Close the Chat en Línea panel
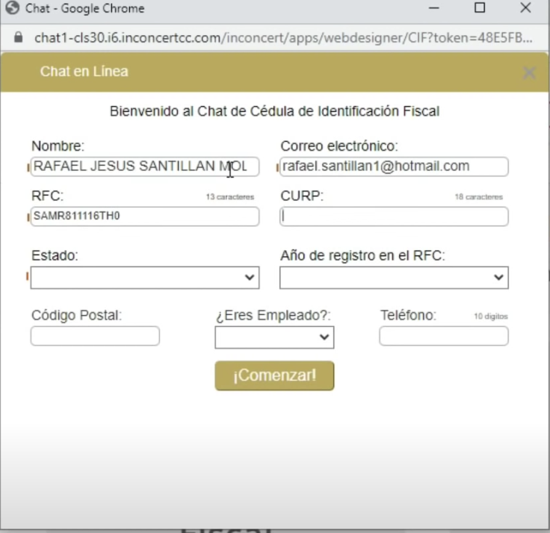Image resolution: width=550 pixels, height=533 pixels. pyautogui.click(x=529, y=72)
